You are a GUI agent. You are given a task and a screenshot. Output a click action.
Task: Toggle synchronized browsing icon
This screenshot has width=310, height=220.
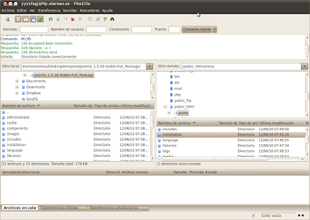point(105,19)
